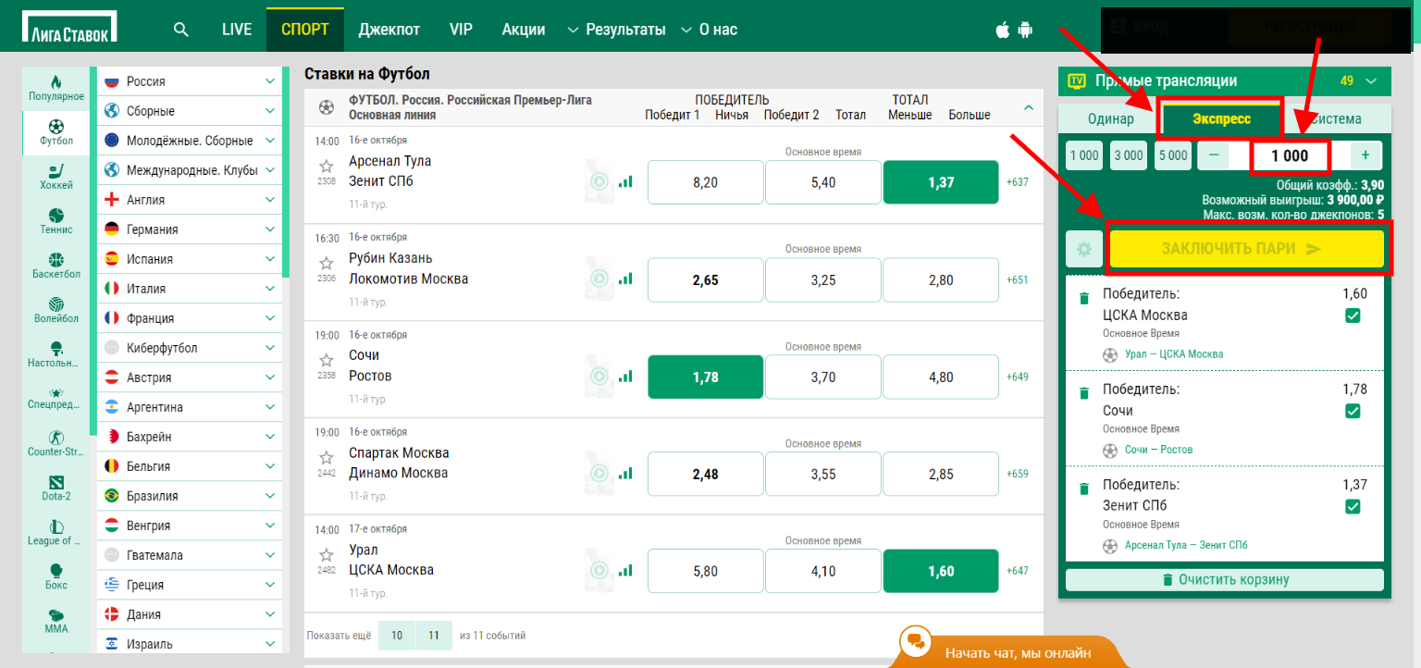Uncheck the ЦСКА Москва bet checkbox
Screen dimensions: 1421x668
(x=1353, y=316)
